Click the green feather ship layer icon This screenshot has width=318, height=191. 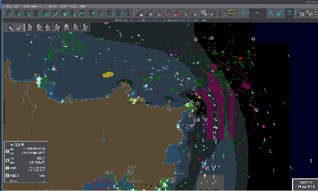(x=92, y=14)
